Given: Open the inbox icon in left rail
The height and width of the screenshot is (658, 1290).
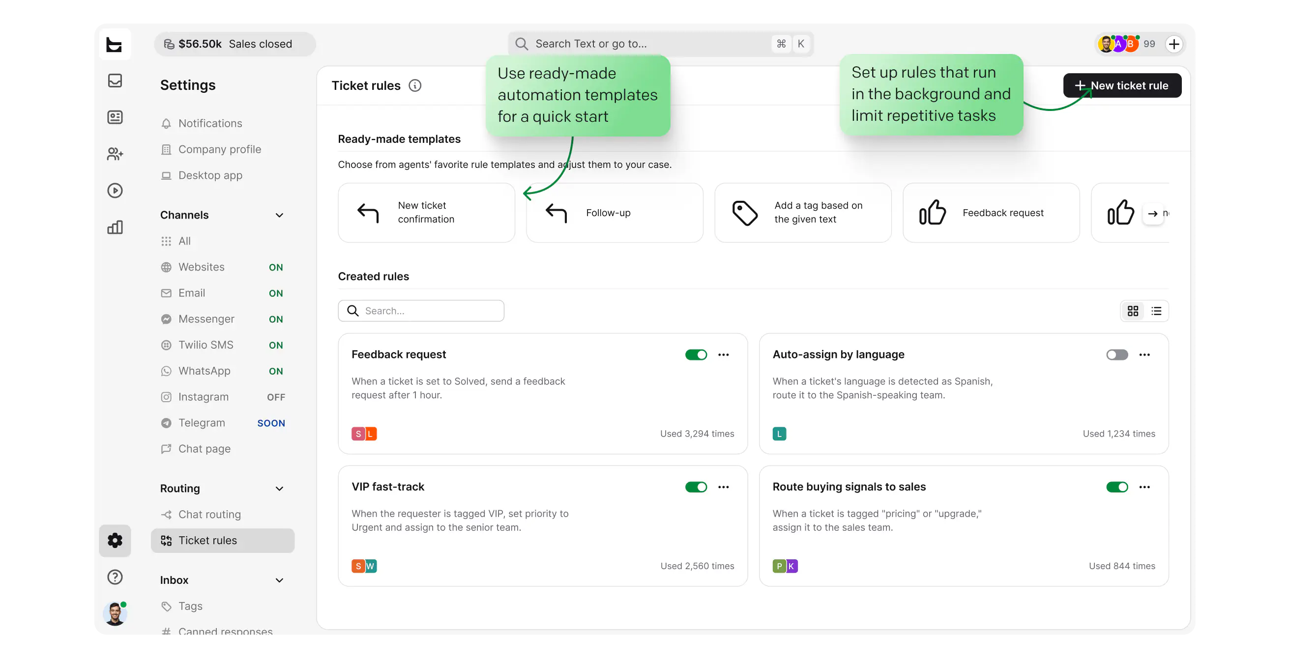Looking at the screenshot, I should click(x=115, y=81).
